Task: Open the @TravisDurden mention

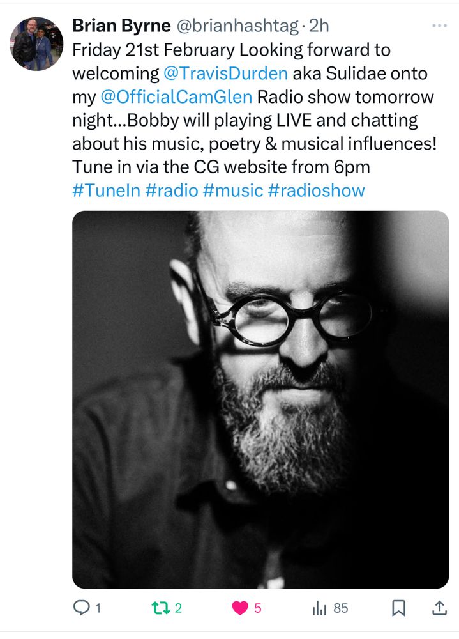Action: coord(225,73)
